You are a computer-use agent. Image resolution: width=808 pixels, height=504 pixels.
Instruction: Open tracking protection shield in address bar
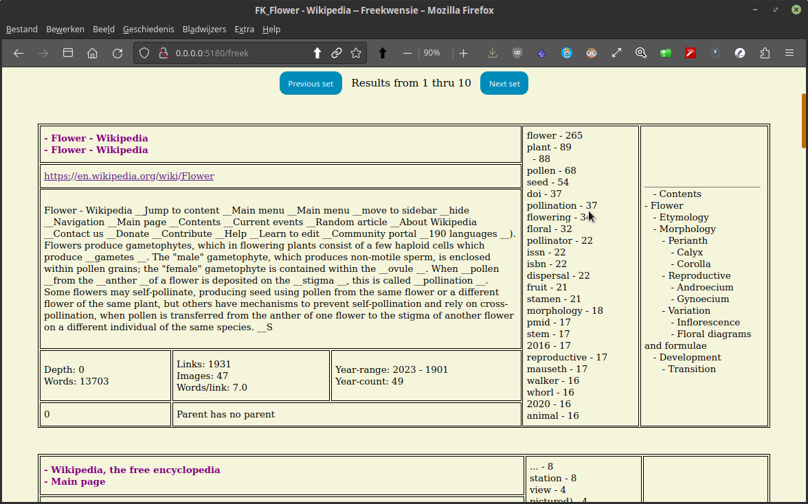click(x=144, y=53)
